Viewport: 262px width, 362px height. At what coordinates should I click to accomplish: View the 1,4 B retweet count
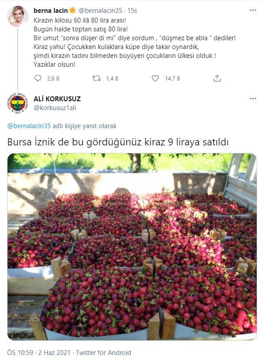point(112,79)
